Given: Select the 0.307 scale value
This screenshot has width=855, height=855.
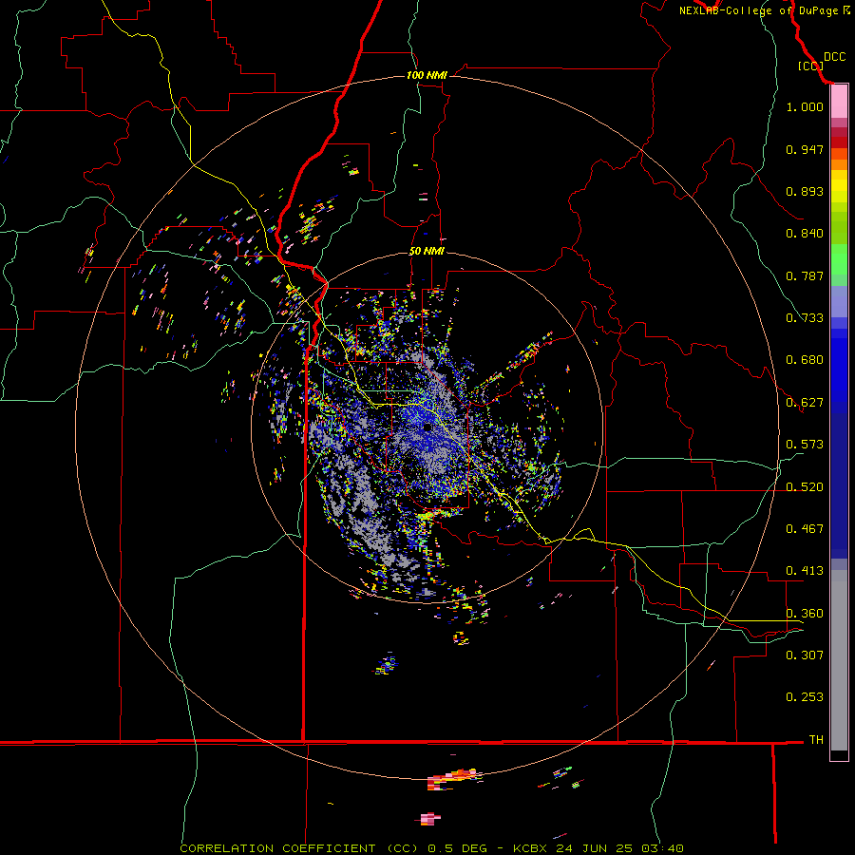Looking at the screenshot, I should click(x=805, y=655).
